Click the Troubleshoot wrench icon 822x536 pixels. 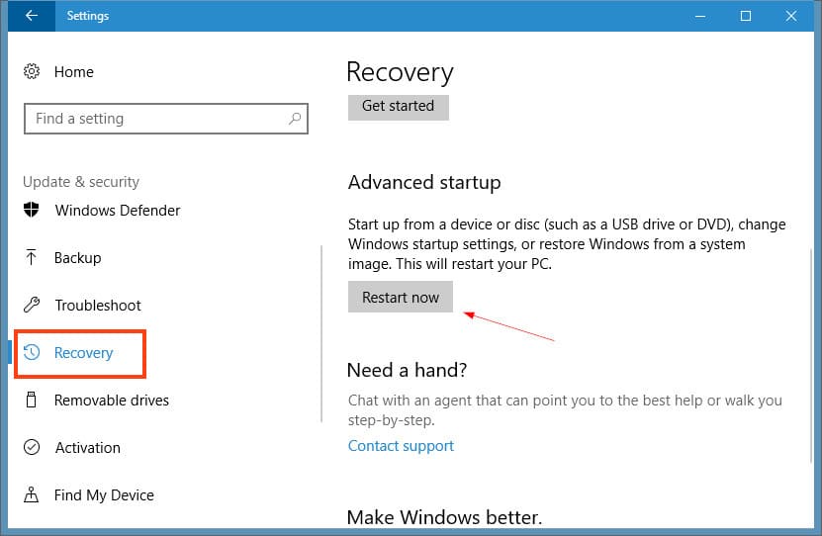tap(32, 306)
